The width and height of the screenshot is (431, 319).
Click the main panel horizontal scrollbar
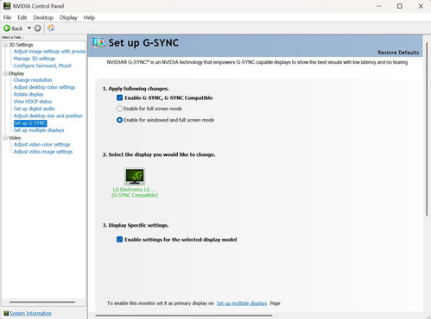184,316
